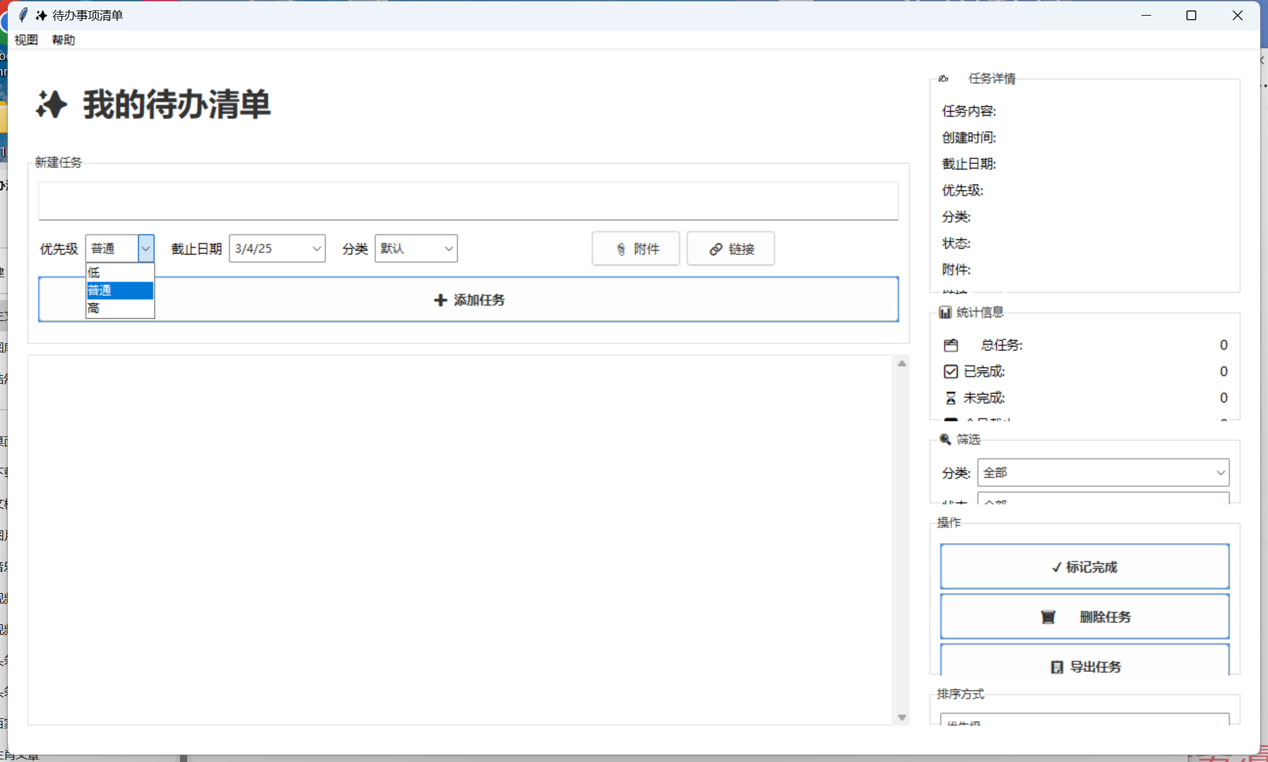Click the task list scrollbar up arrow
This screenshot has width=1268, height=762.
902,363
